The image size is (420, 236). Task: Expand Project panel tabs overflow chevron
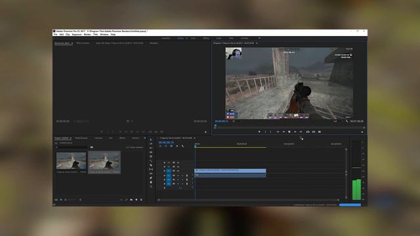[144, 138]
